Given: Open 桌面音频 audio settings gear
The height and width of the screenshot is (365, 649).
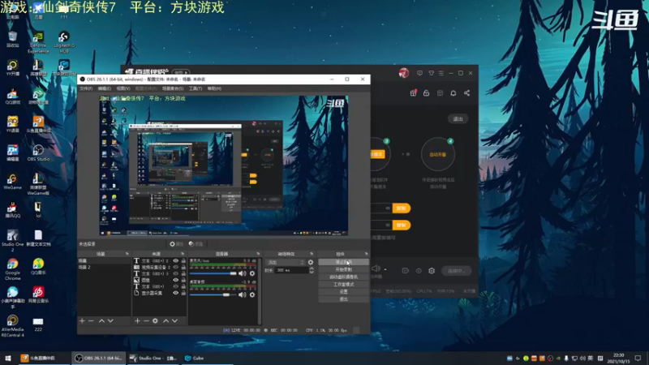Looking at the screenshot, I should [x=252, y=294].
